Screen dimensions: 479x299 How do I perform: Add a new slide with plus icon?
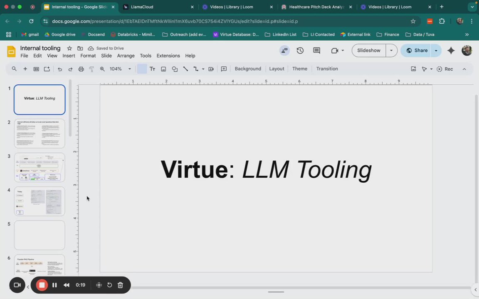coord(25,69)
